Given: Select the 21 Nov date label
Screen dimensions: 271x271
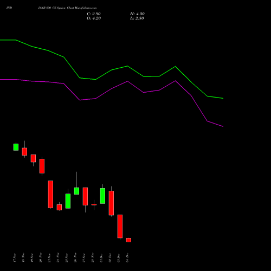Looking at the screenshot, I should click(49, 257).
